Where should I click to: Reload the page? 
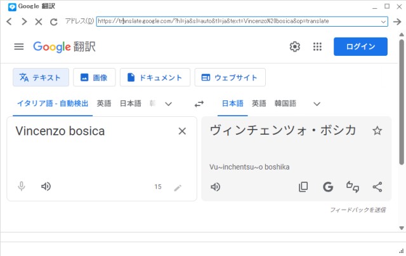click(x=53, y=22)
